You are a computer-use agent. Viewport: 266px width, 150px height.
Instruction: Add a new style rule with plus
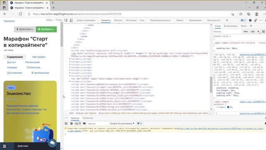(259, 32)
